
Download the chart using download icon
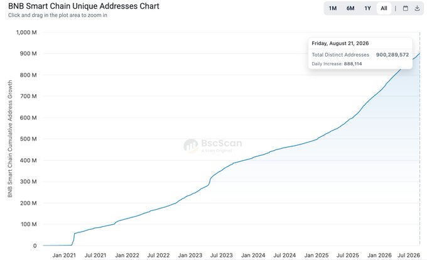tap(417, 8)
